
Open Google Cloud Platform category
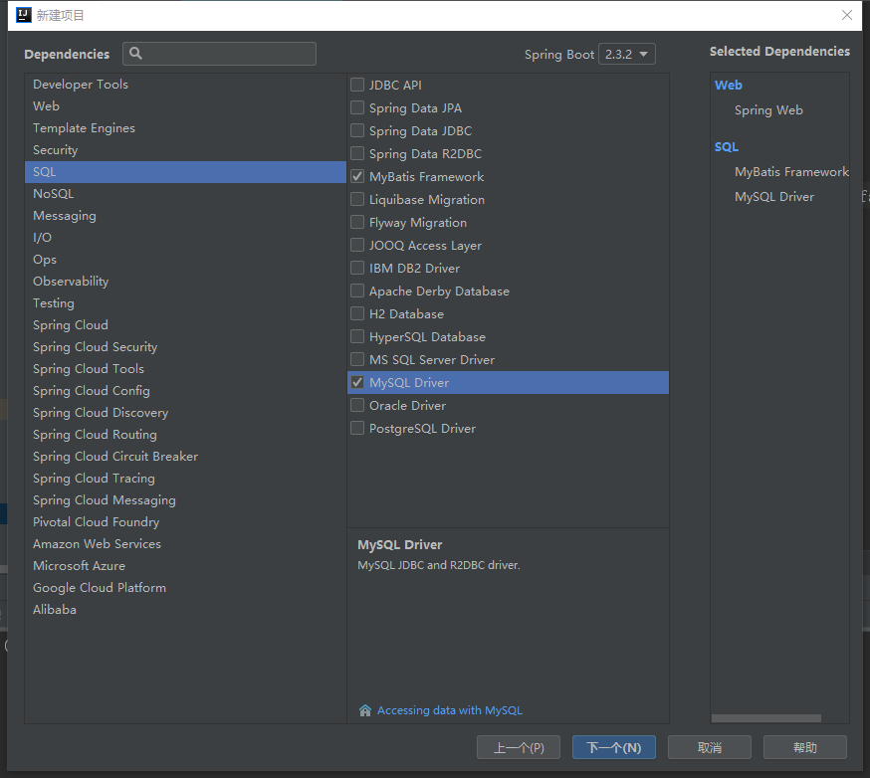185,588
